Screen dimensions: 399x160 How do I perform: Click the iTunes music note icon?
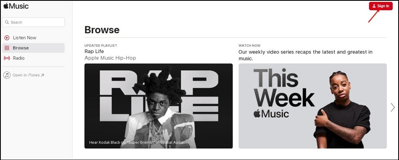(7, 75)
